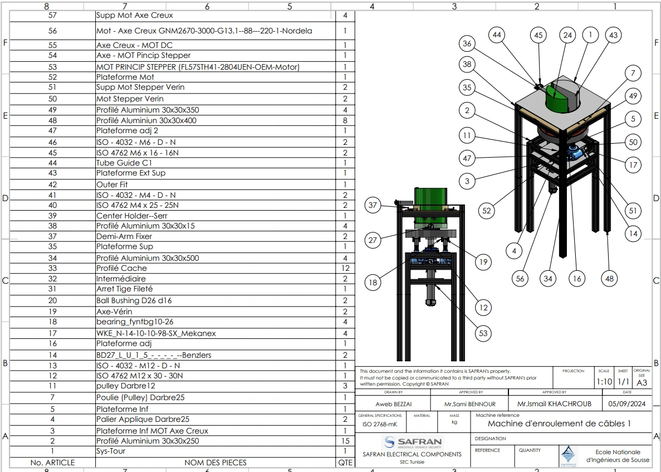This screenshot has height=472, width=661.
Task: Select balloon 35 in the isometric view
Action: click(467, 87)
